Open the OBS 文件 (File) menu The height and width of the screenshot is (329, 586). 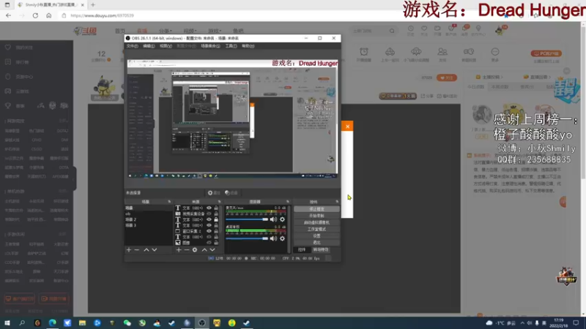point(133,46)
